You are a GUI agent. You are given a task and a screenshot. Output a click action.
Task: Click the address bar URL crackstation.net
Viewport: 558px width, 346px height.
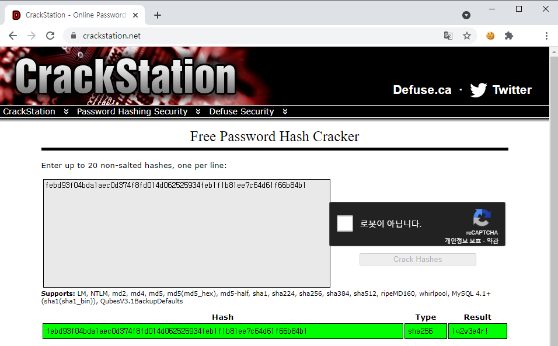click(111, 36)
